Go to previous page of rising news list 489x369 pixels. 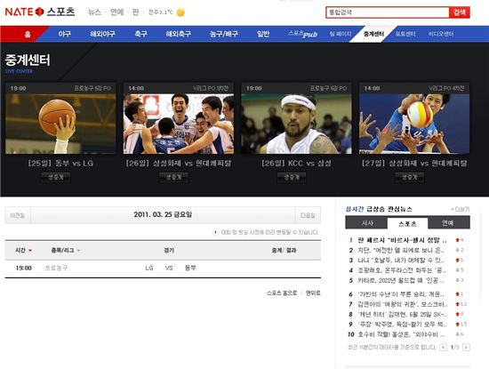pyautogui.click(x=443, y=347)
